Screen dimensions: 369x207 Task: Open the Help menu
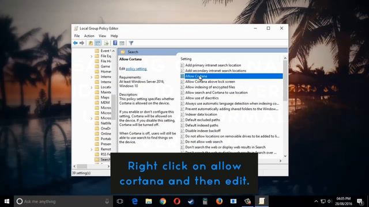click(114, 36)
